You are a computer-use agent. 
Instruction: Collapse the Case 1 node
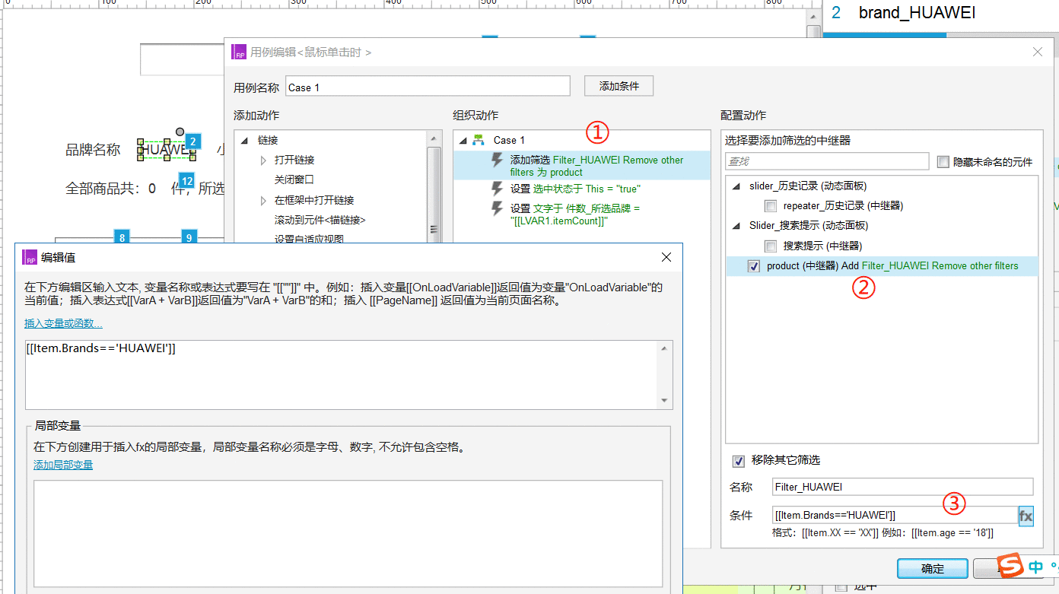(463, 141)
